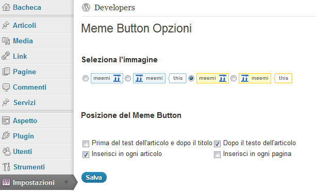Uncheck Dopo il testo dell'articolo
316x191 pixels.
(x=217, y=144)
